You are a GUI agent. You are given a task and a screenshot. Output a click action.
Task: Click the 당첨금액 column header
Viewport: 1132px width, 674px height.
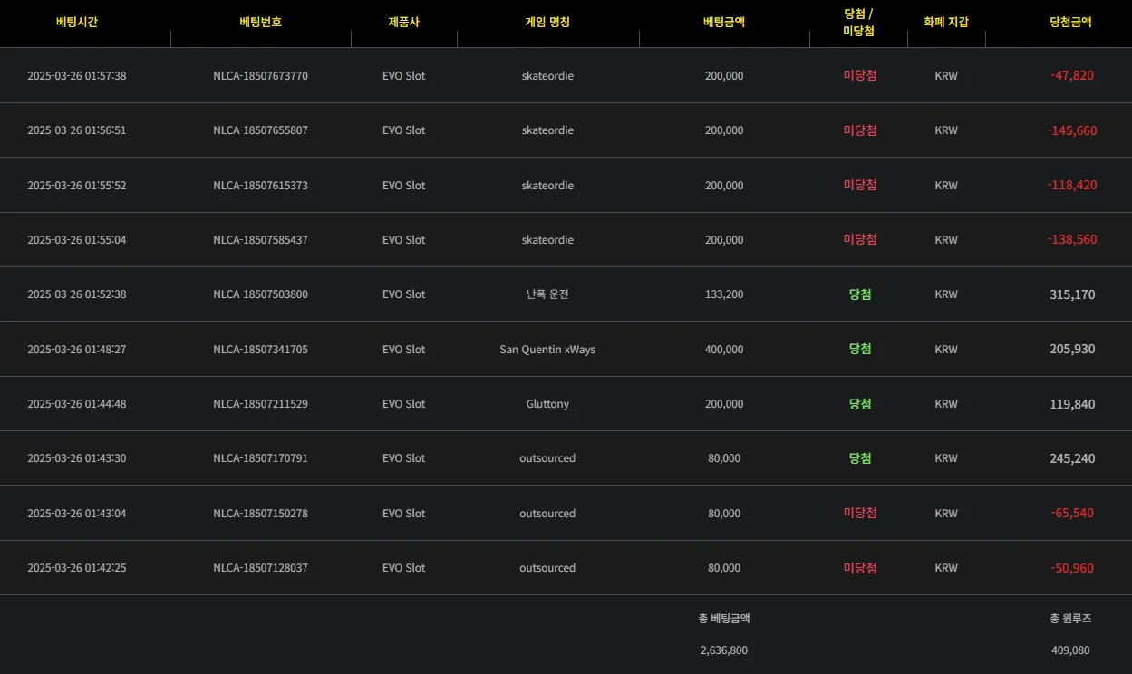(1070, 22)
